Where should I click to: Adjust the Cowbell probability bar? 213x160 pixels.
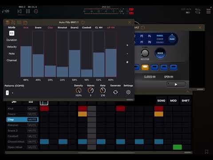[87, 54]
